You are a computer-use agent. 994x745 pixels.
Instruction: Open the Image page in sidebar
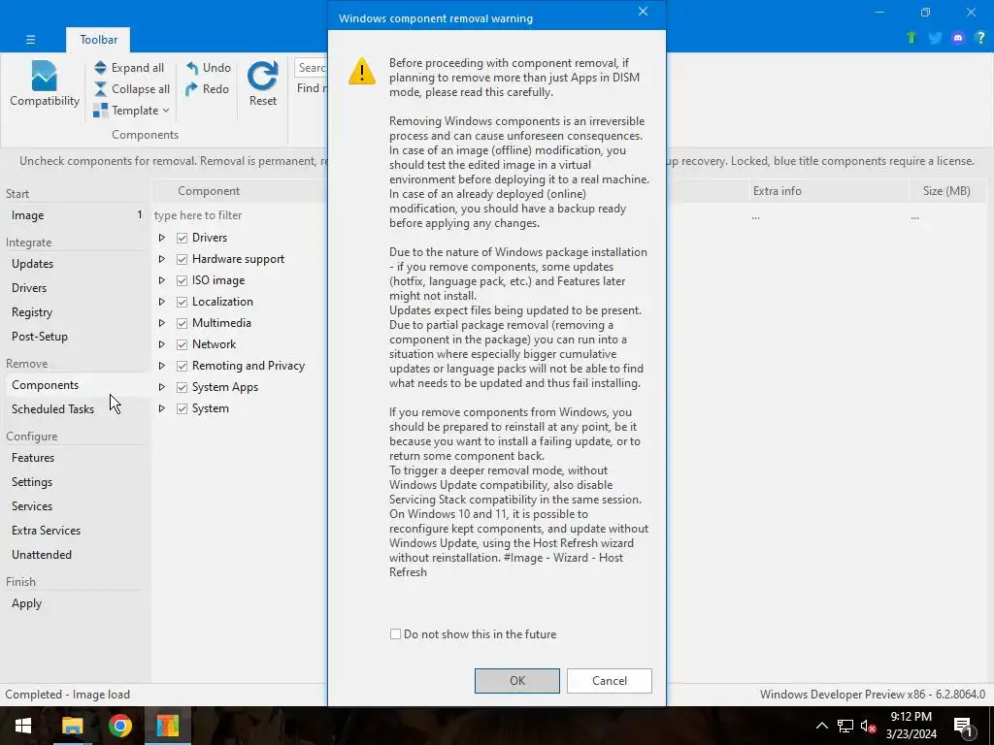76,215
